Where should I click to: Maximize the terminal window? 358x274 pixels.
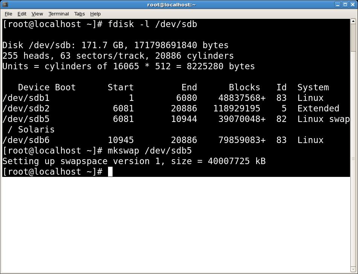345,4
